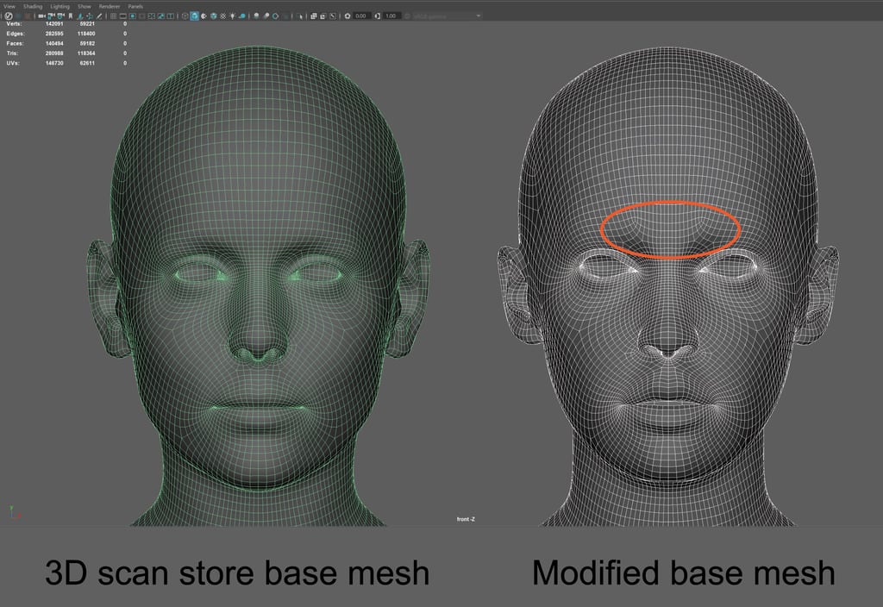This screenshot has height=607, width=883.
Task: Open the Panels menu
Action: tap(135, 7)
